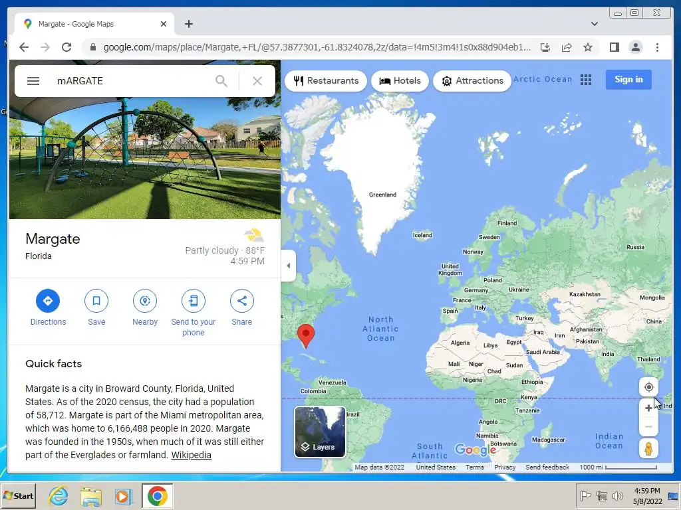Click Send feedback on map footer
Viewport: 681px width, 510px height.
click(x=547, y=467)
